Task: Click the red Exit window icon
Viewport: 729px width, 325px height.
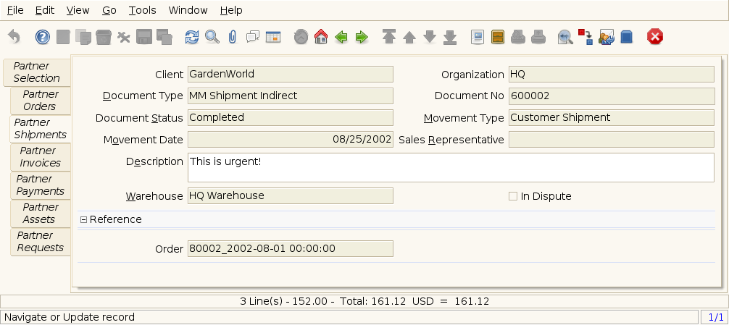Action: (655, 37)
